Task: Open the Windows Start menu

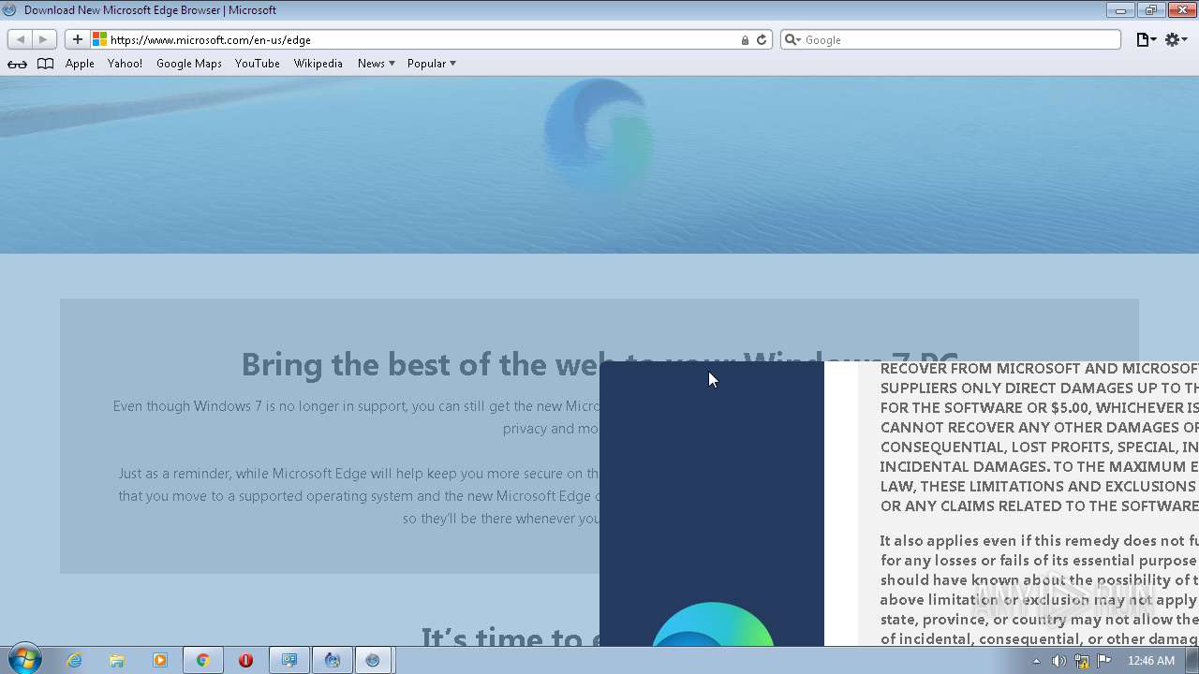Action: click(25, 659)
